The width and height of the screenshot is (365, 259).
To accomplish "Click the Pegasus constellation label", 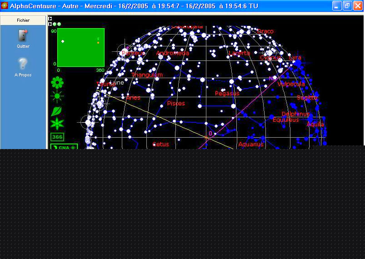I will coord(227,94).
